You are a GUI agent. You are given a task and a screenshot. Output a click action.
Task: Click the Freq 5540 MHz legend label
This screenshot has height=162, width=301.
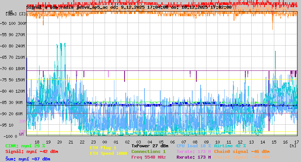click(148, 157)
